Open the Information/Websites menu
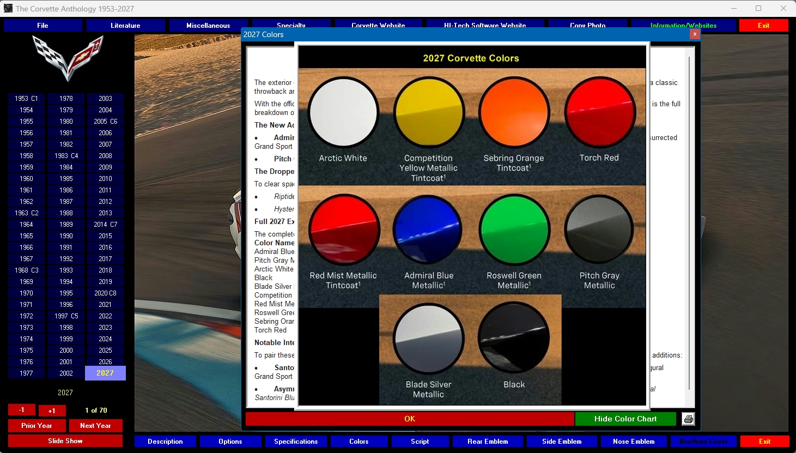Viewport: 796px width, 453px height. coord(683,26)
